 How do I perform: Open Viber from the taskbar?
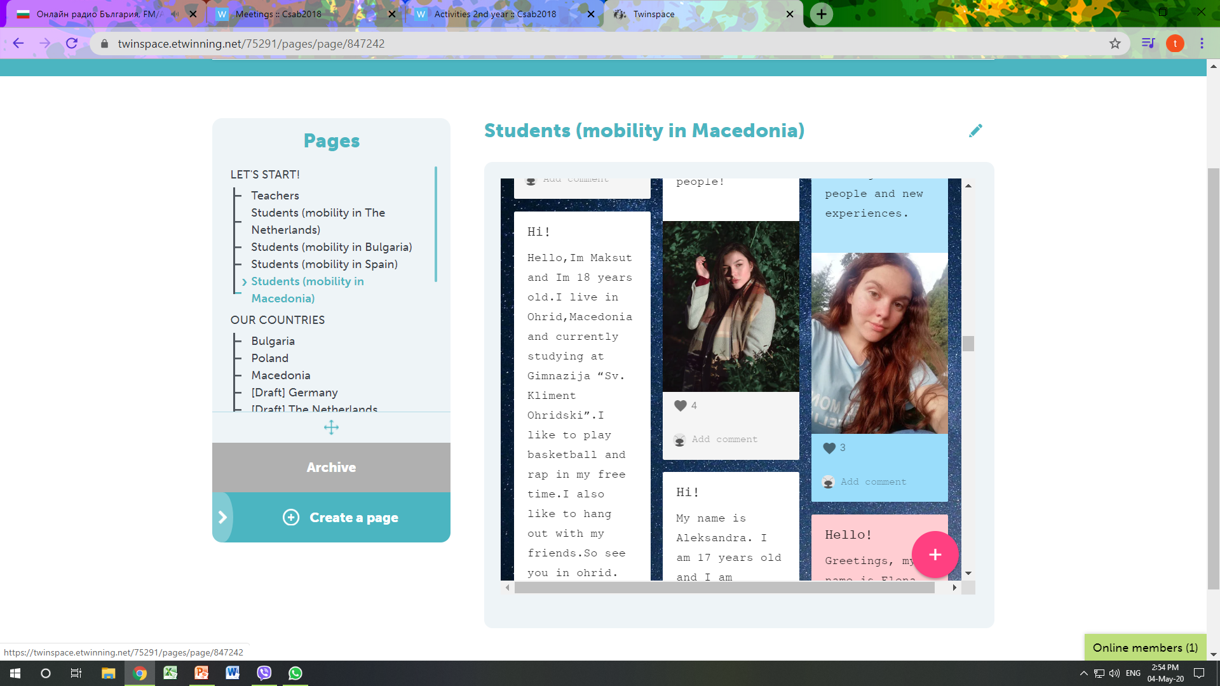[x=264, y=673]
